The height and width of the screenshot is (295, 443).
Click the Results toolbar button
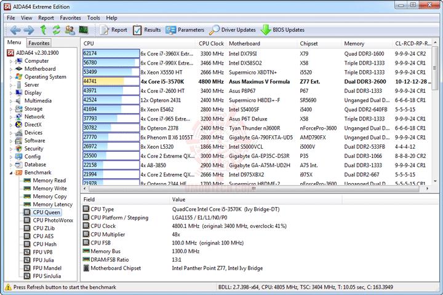pos(146,30)
